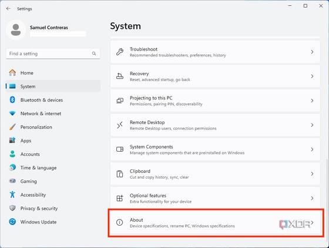Image resolution: width=329 pixels, height=248 pixels.
Task: Open Recovery via its right chevron
Action: (312, 76)
